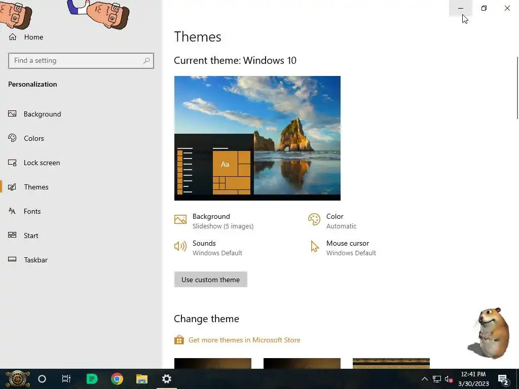Click the Lock screen icon in sidebar

(x=12, y=163)
